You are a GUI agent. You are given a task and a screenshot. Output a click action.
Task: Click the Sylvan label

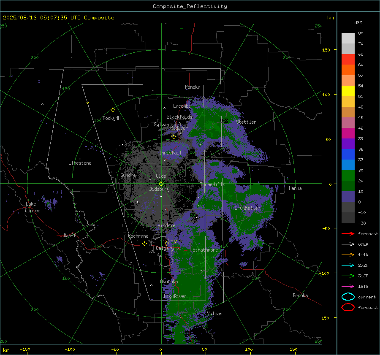coord(161,125)
